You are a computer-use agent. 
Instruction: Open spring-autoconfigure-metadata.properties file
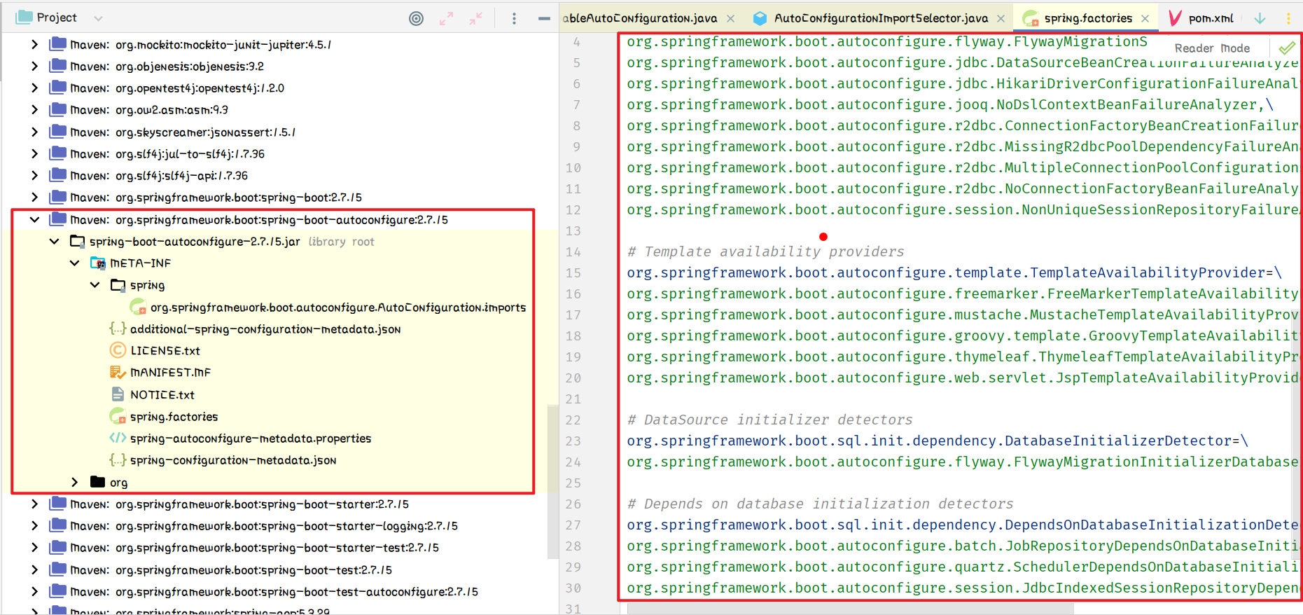tap(251, 438)
